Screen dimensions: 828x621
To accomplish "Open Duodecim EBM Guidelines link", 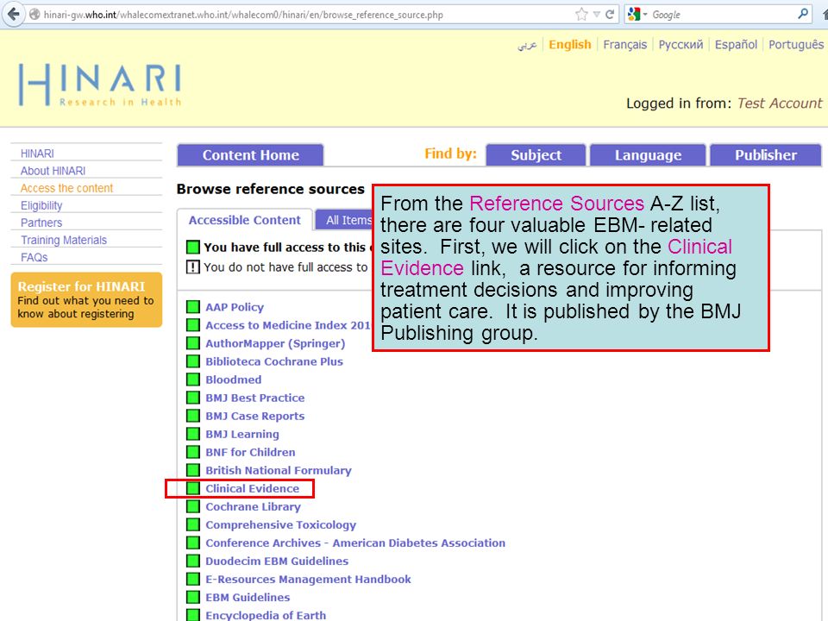I will coord(277,561).
